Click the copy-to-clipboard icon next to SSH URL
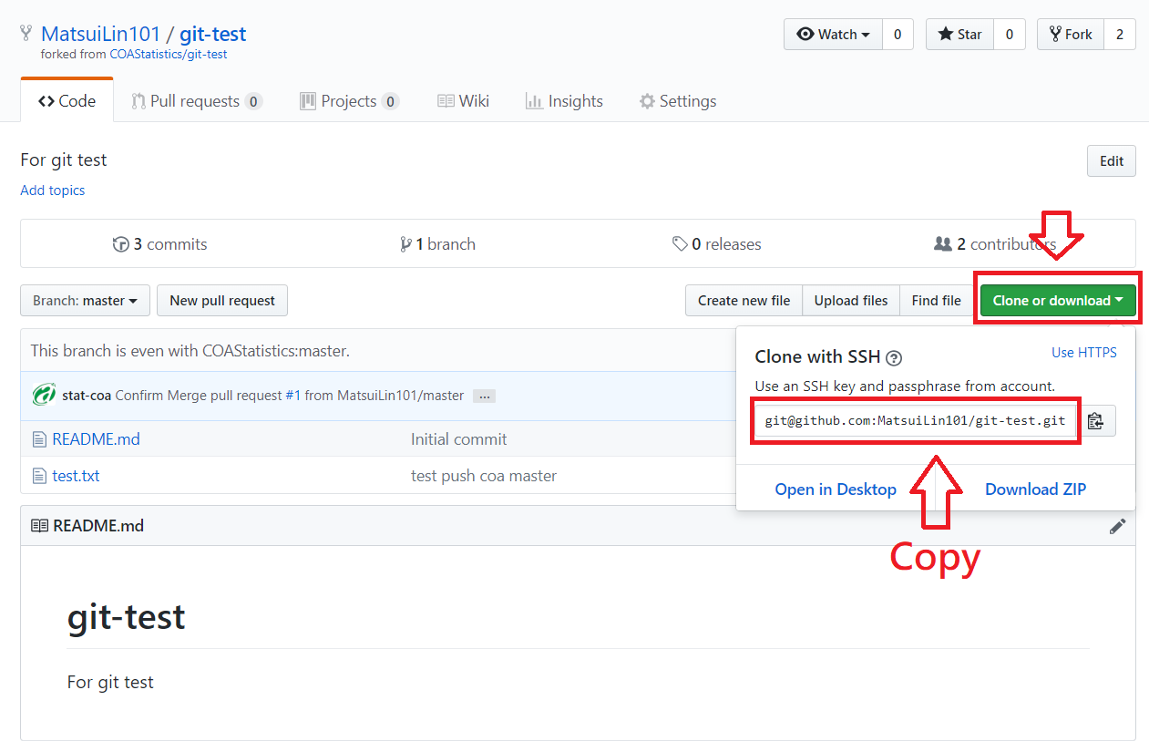1149x752 pixels. coord(1095,421)
